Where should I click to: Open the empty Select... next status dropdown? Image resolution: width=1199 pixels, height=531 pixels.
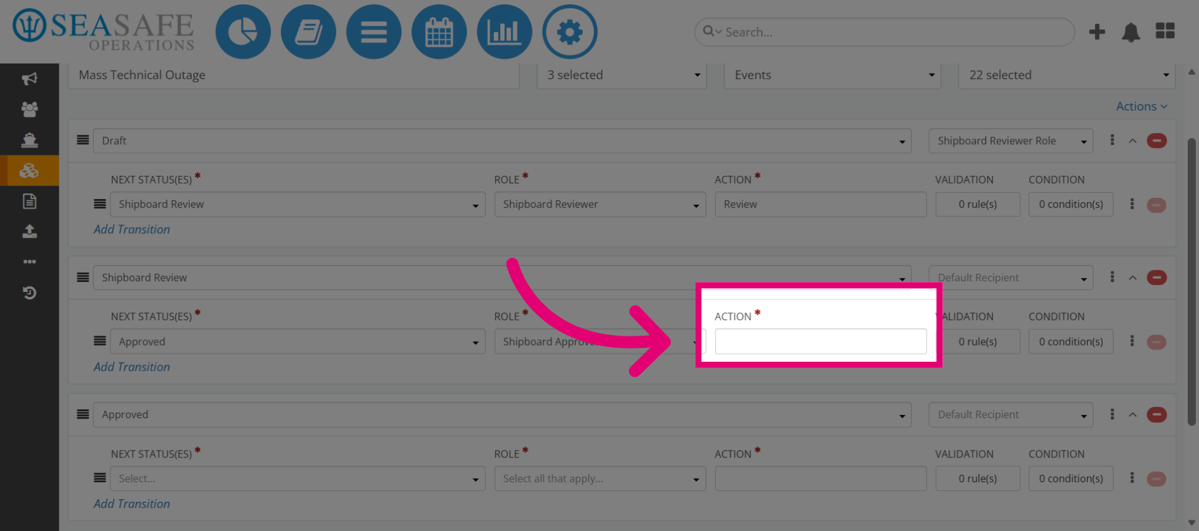click(x=298, y=479)
